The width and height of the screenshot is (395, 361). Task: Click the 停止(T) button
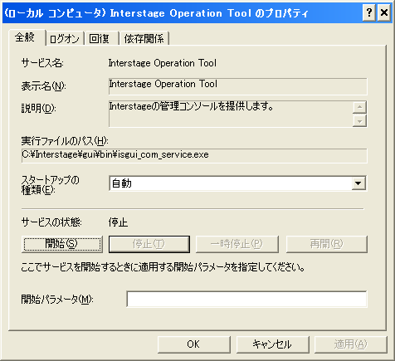click(149, 244)
